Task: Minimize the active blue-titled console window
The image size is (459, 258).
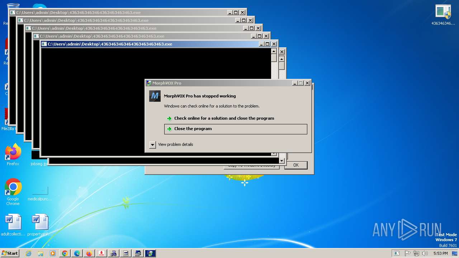Action: tap(261, 44)
